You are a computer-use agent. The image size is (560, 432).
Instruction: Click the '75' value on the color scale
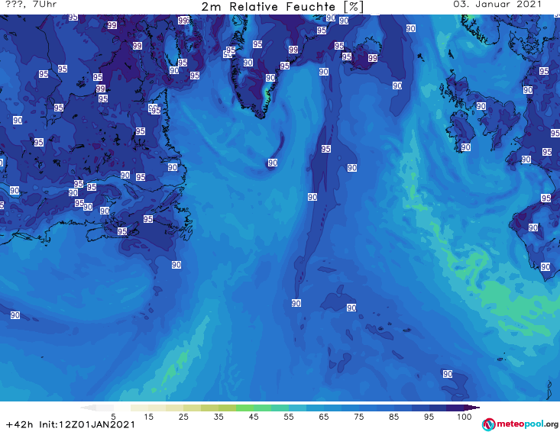359,416
